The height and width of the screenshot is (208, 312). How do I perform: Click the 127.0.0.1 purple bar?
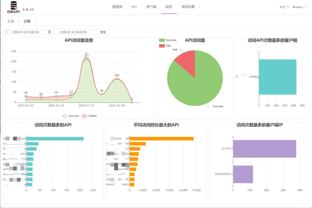(264, 149)
